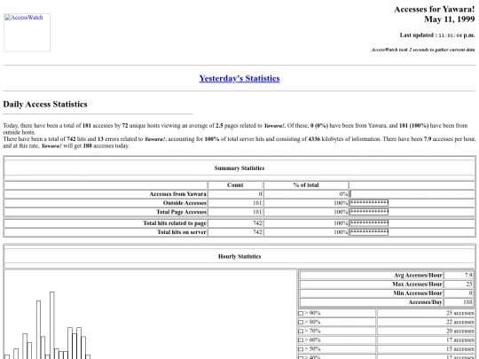This screenshot has width=479, height=359.
Task: Select the 'Accesses from Yawara' row label
Action: [x=177, y=194]
